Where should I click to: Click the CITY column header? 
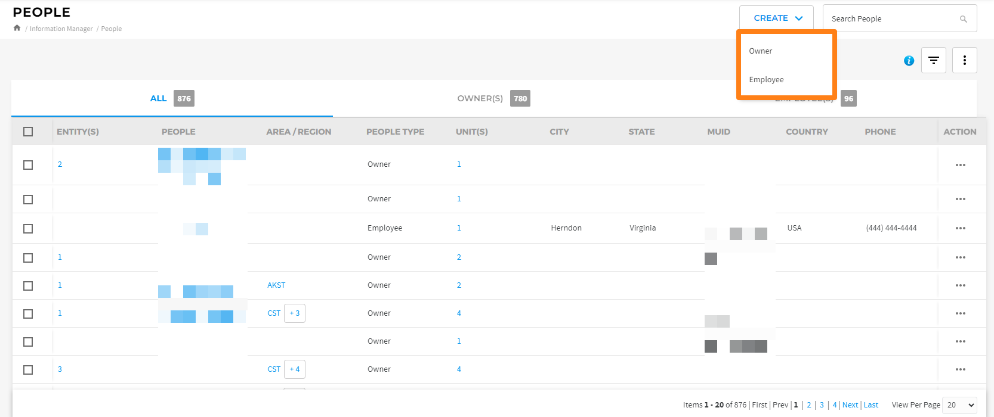559,132
